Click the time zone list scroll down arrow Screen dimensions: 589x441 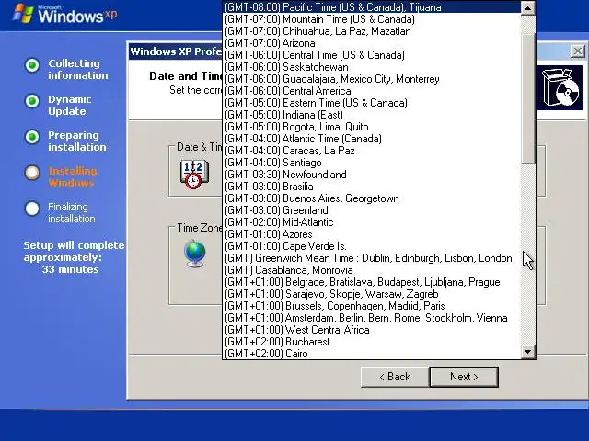tap(527, 352)
